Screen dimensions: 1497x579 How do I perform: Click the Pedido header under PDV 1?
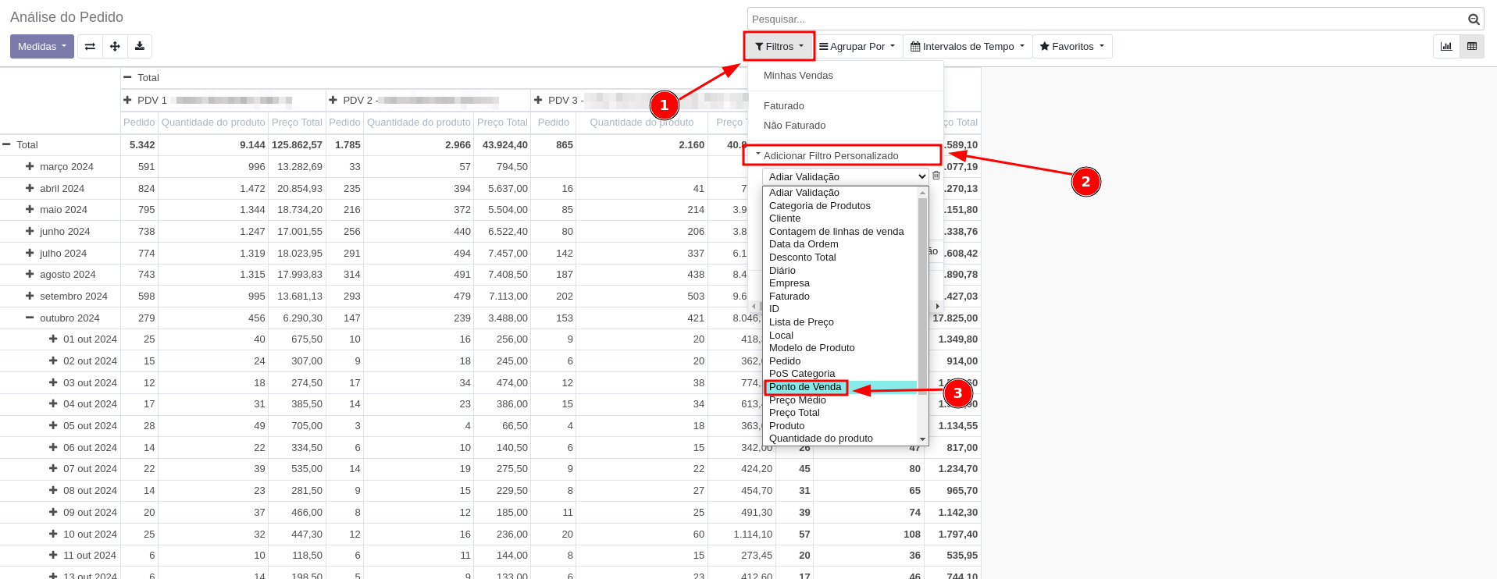tap(139, 123)
